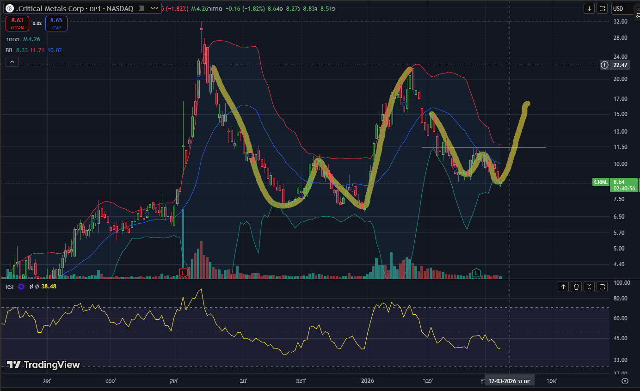Click the 28.00 price scale label
This screenshot has width=640, height=391.
tap(620, 37)
